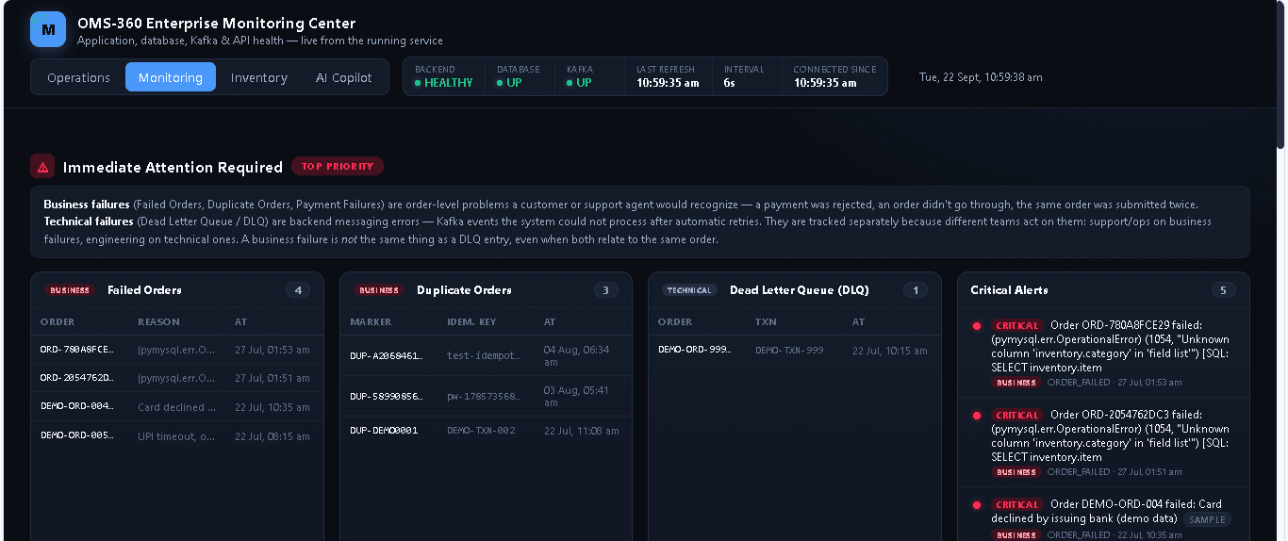The height and width of the screenshot is (541, 1288).
Task: Click the Duplicate Orders count badge 3
Action: [x=606, y=290]
